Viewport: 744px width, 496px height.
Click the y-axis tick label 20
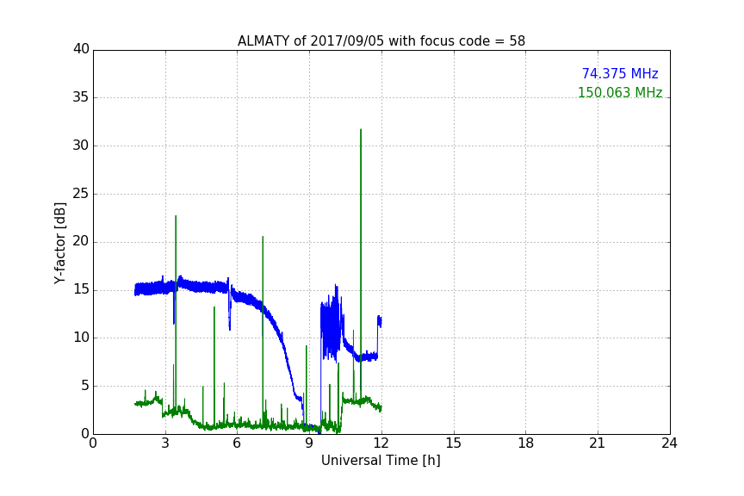point(81,241)
